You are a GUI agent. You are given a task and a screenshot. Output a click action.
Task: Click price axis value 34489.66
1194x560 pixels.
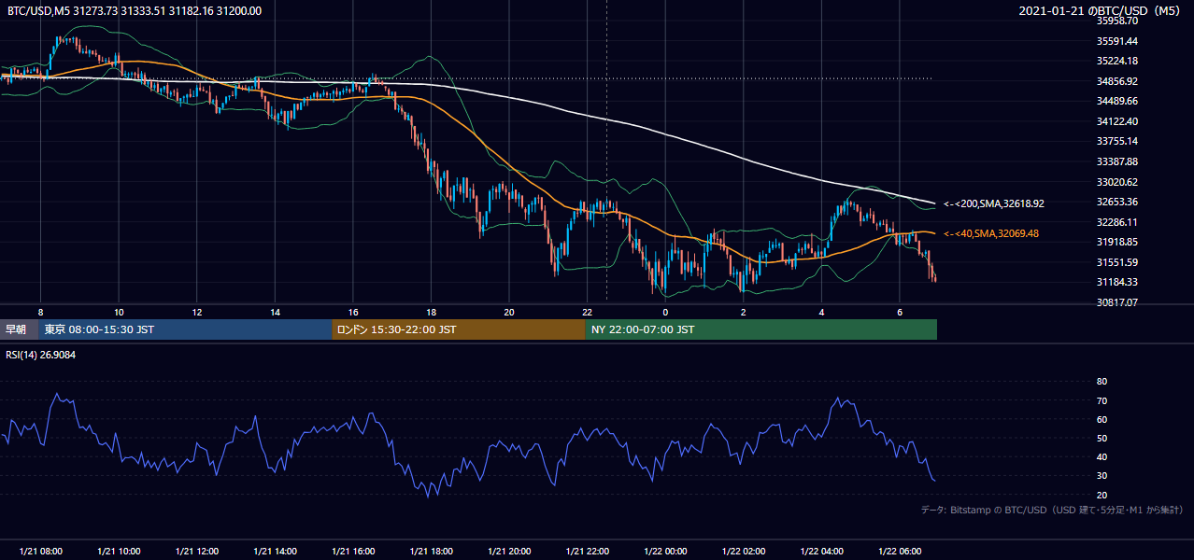pyautogui.click(x=1116, y=101)
